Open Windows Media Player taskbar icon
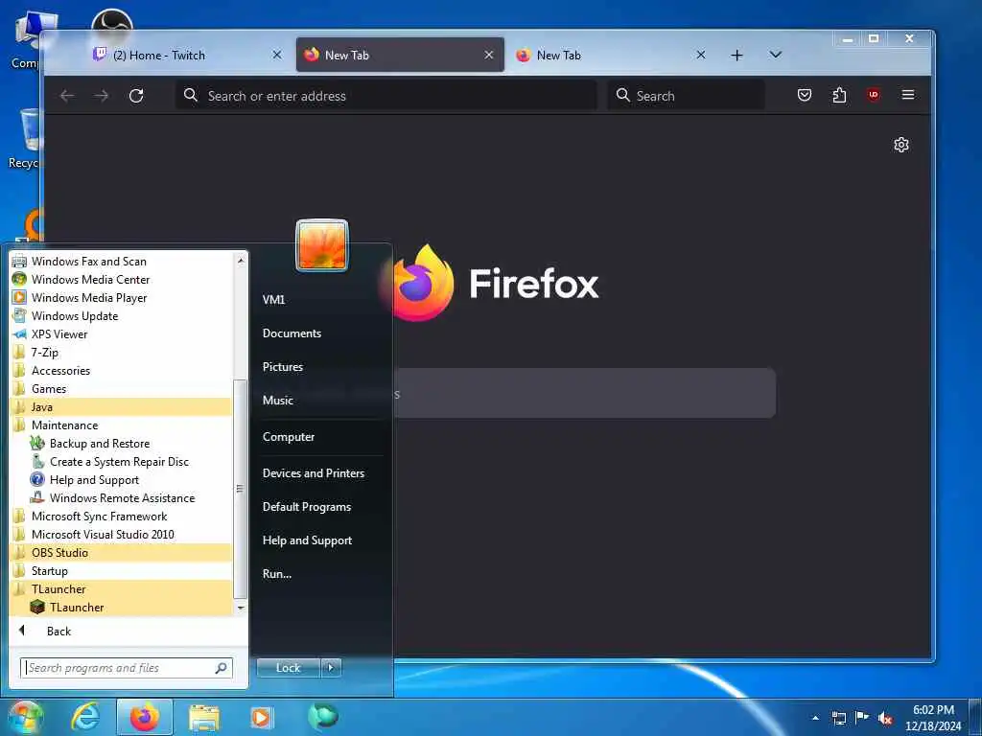982x736 pixels. tap(261, 718)
